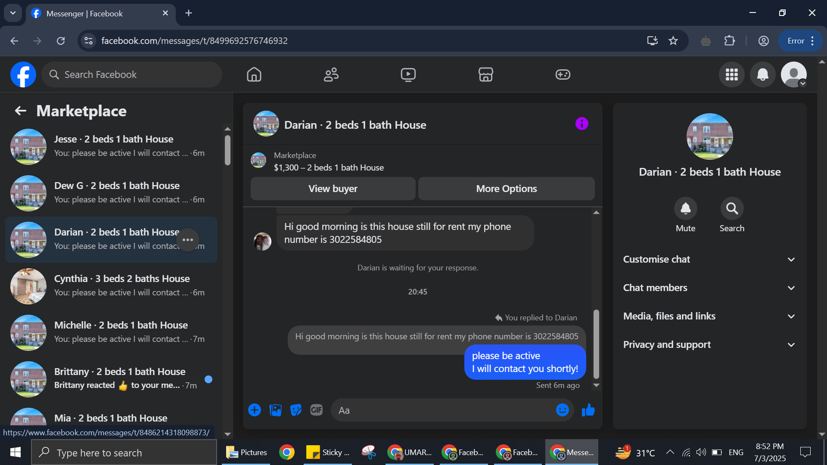Image resolution: width=827 pixels, height=465 pixels.
Task: Click the emoji smiley icon
Action: point(562,410)
